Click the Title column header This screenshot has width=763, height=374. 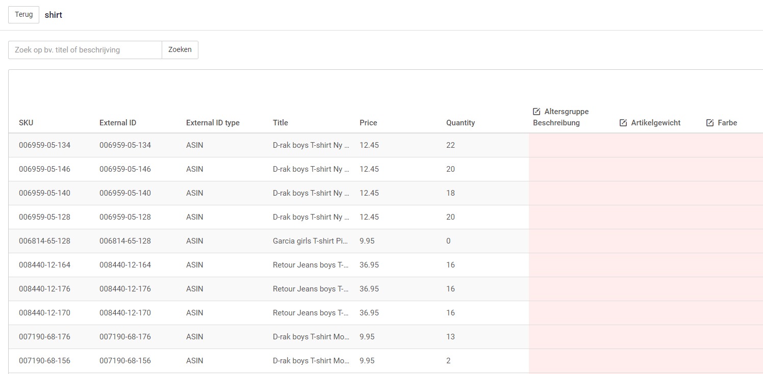coord(281,123)
